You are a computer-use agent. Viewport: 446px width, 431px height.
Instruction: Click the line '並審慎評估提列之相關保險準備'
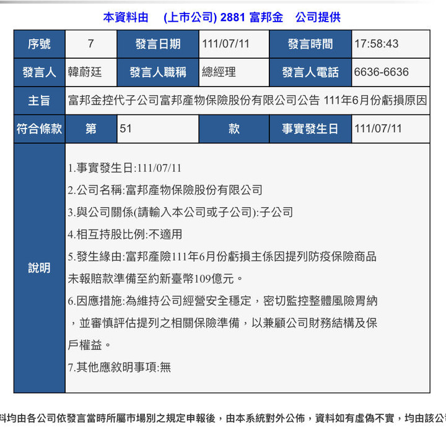click(224, 323)
